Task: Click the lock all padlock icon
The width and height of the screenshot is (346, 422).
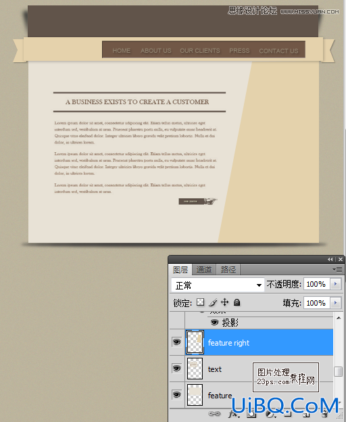Action: pyautogui.click(x=237, y=302)
